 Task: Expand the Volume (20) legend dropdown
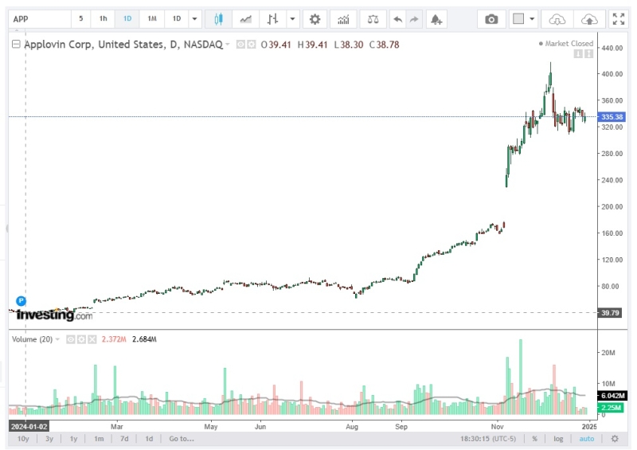click(x=57, y=339)
